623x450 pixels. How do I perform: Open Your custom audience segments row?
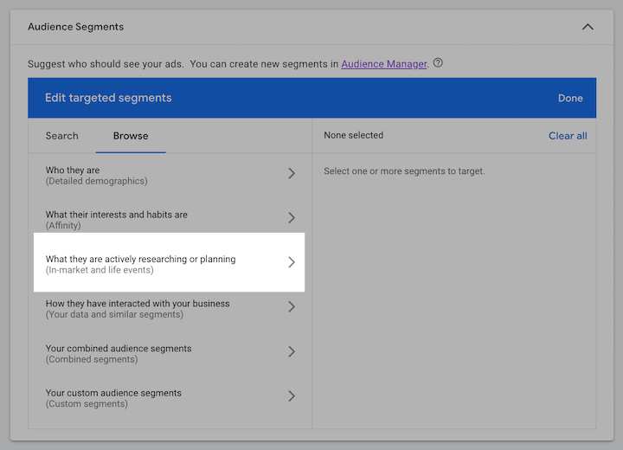(x=113, y=398)
